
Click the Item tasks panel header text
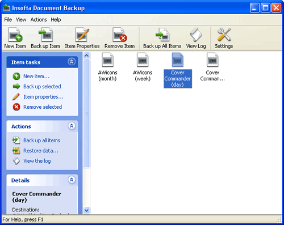pyautogui.click(x=26, y=62)
